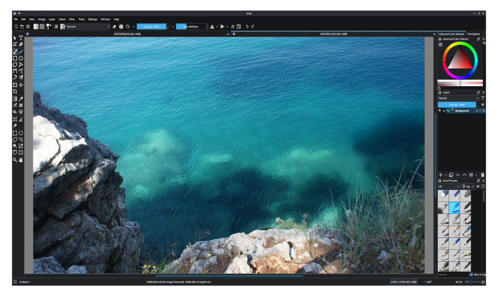Choose the Rectangular Selection tool

pos(15,133)
